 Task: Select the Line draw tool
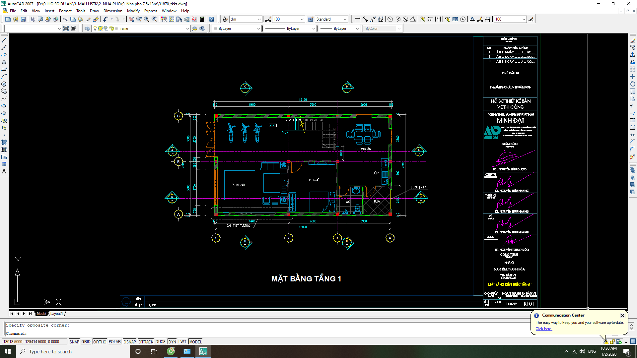[x=4, y=40]
